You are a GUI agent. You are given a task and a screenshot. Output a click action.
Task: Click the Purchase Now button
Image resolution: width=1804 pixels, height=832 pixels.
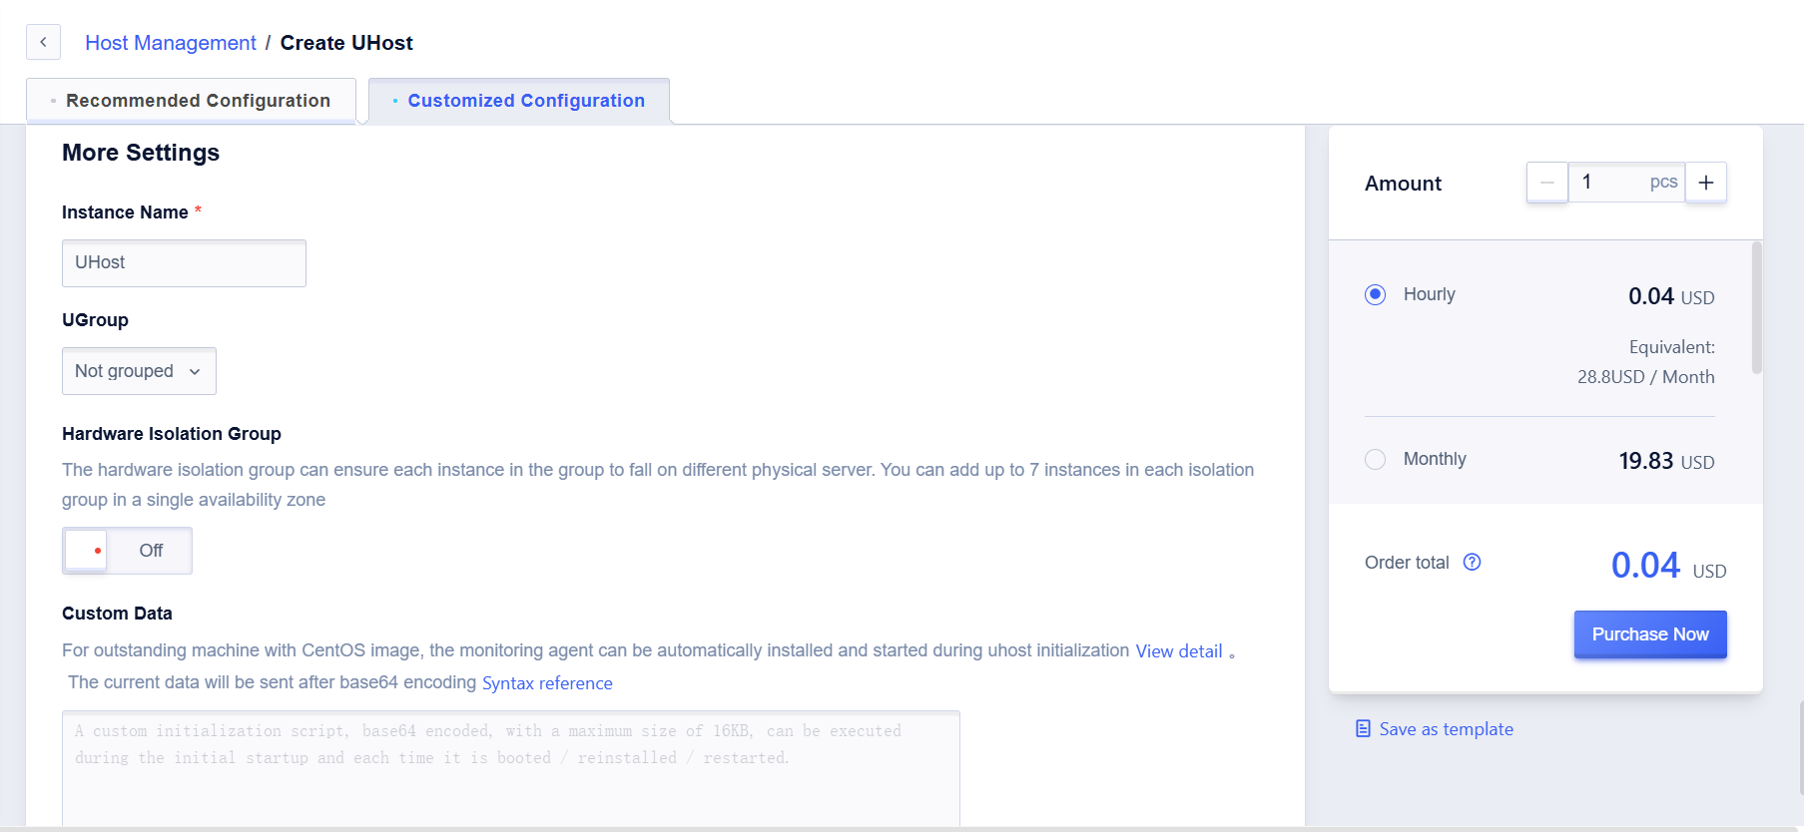pos(1650,634)
